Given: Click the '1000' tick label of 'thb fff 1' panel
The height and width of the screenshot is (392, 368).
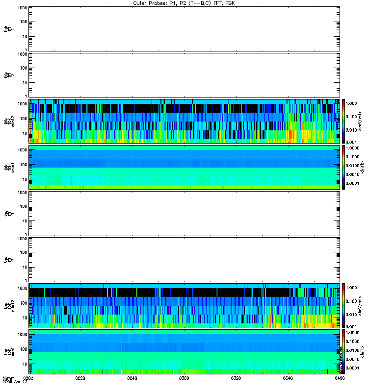Looking at the screenshot, I should pos(22,8).
